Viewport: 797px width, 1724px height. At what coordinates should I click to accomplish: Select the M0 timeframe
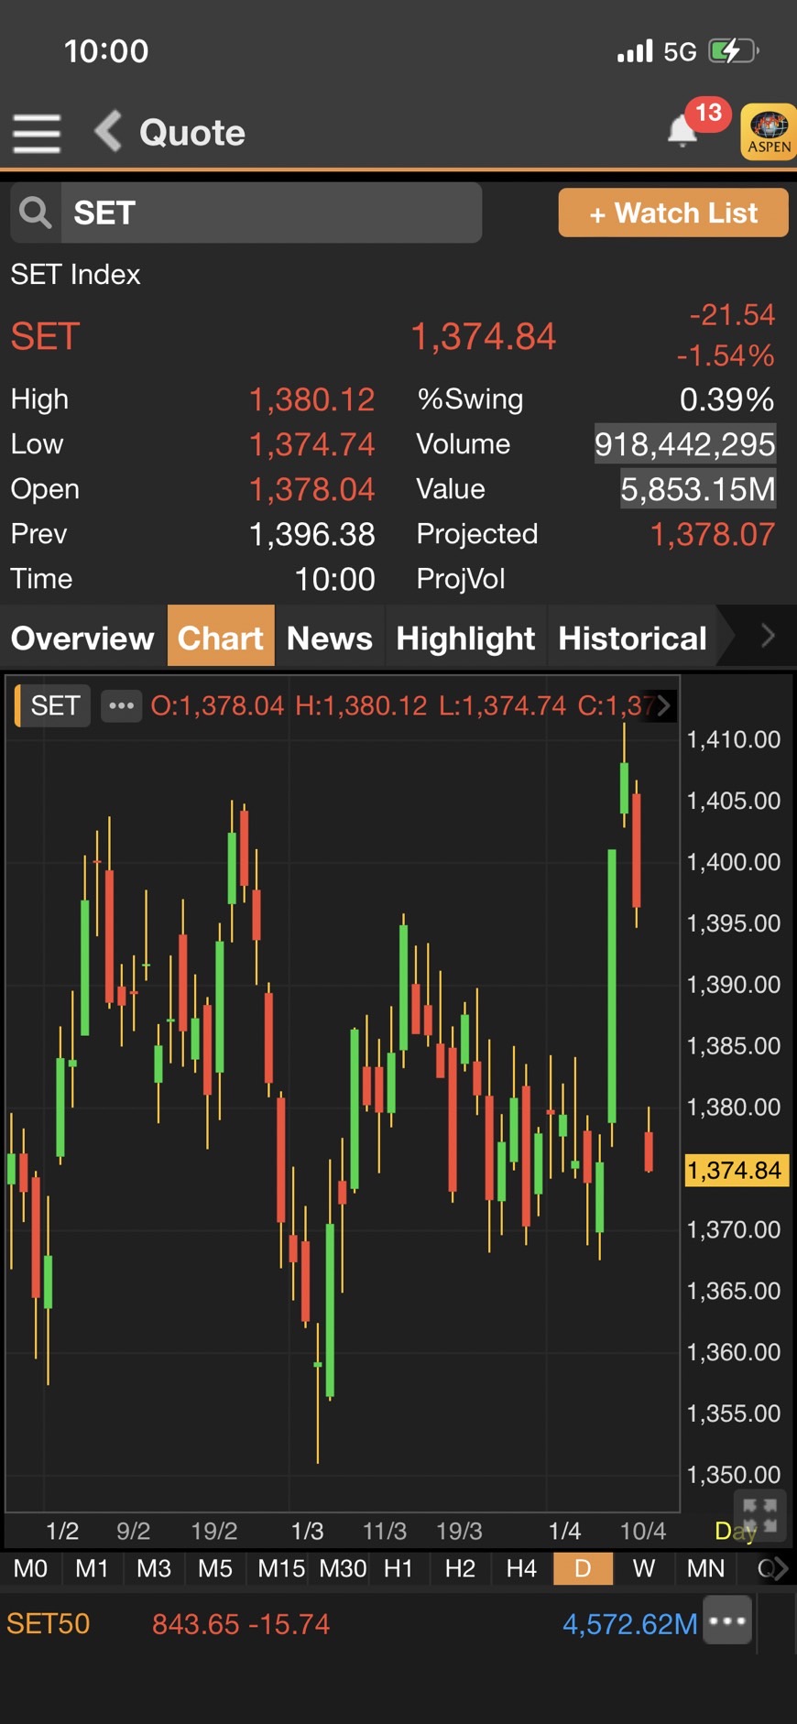[30, 1568]
